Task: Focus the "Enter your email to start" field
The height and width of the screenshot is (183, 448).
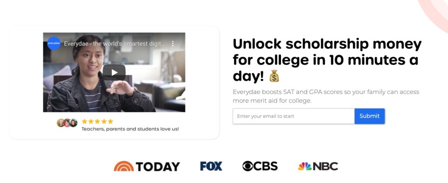Action: pyautogui.click(x=294, y=116)
